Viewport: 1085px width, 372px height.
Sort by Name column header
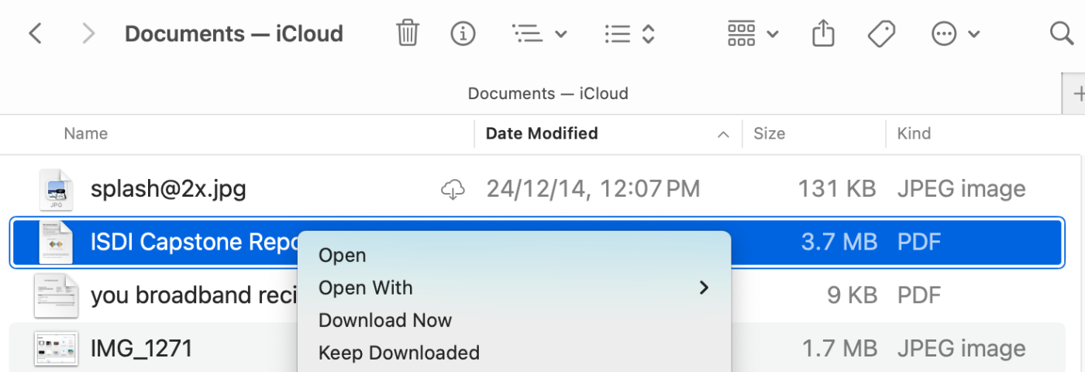85,133
